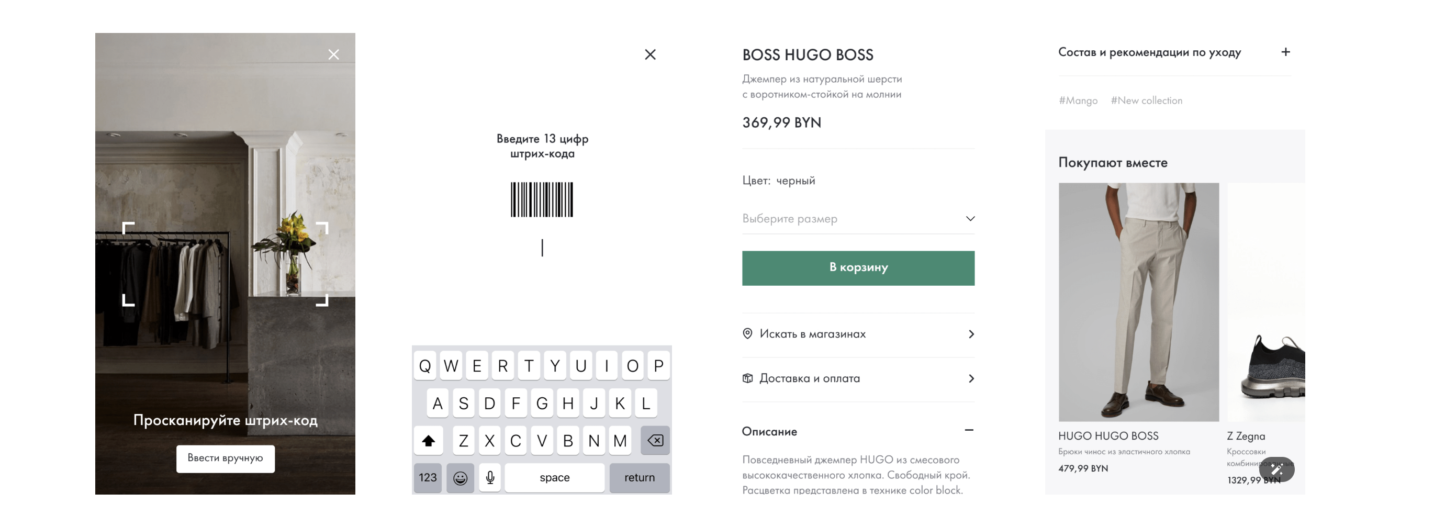The height and width of the screenshot is (515, 1434).
Task: Open the 'Выберите размер' size dropdown
Action: [x=858, y=219]
